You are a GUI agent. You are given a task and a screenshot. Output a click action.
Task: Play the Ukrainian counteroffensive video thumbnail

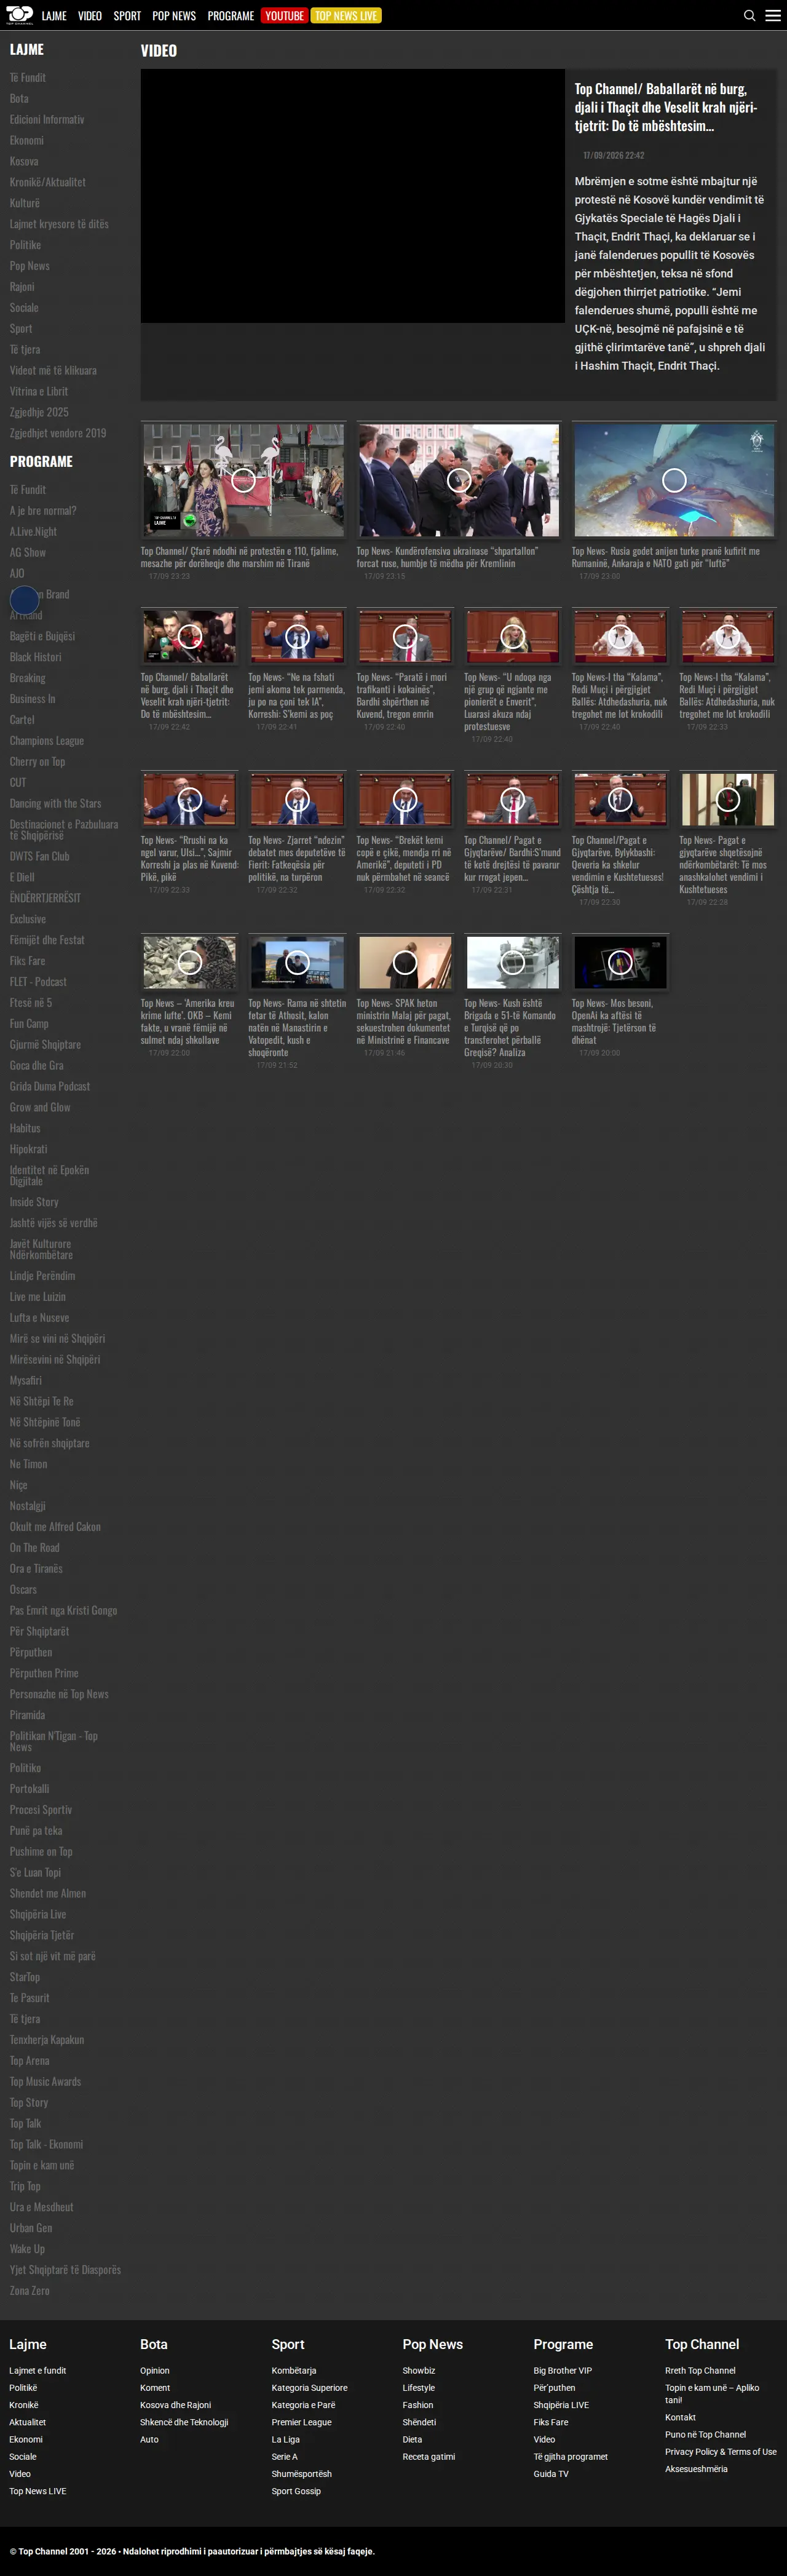(459, 479)
